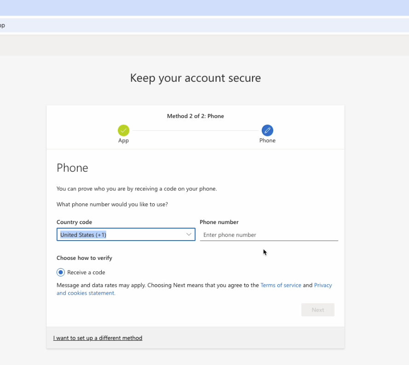Image resolution: width=409 pixels, height=365 pixels.
Task: Click the Enter phone number input field
Action: pos(269,235)
